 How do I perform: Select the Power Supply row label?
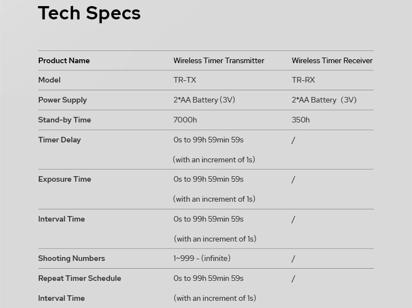62,100
